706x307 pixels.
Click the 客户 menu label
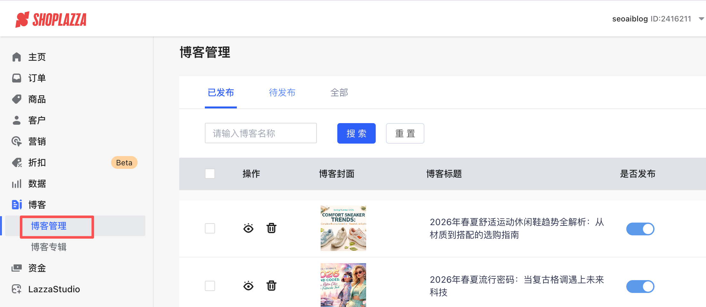37,120
